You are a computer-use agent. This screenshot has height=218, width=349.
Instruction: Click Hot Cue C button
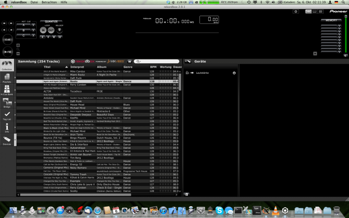[24, 36]
